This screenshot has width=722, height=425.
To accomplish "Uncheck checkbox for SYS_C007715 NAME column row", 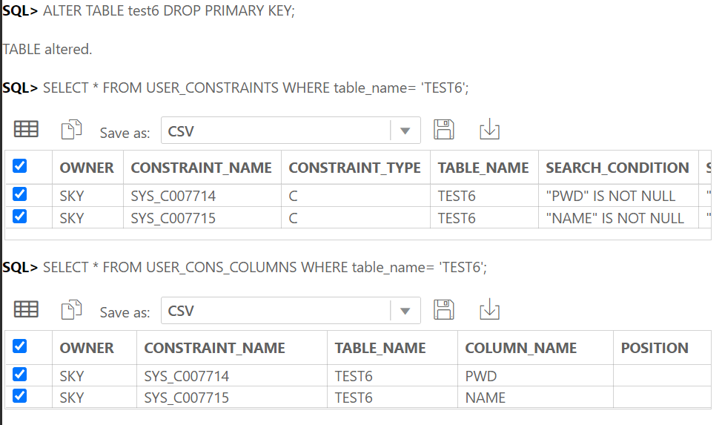I will [20, 395].
